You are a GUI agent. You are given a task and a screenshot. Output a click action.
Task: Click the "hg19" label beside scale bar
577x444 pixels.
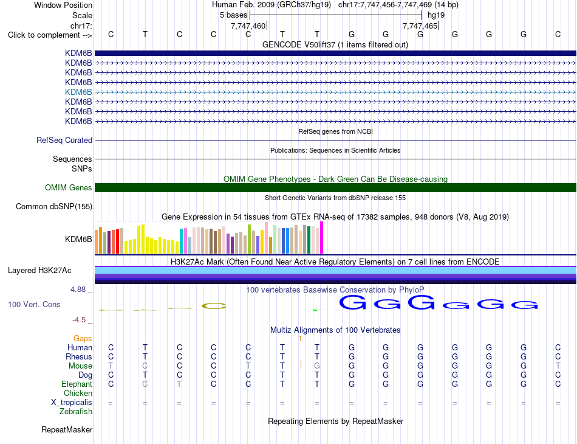[x=436, y=15]
